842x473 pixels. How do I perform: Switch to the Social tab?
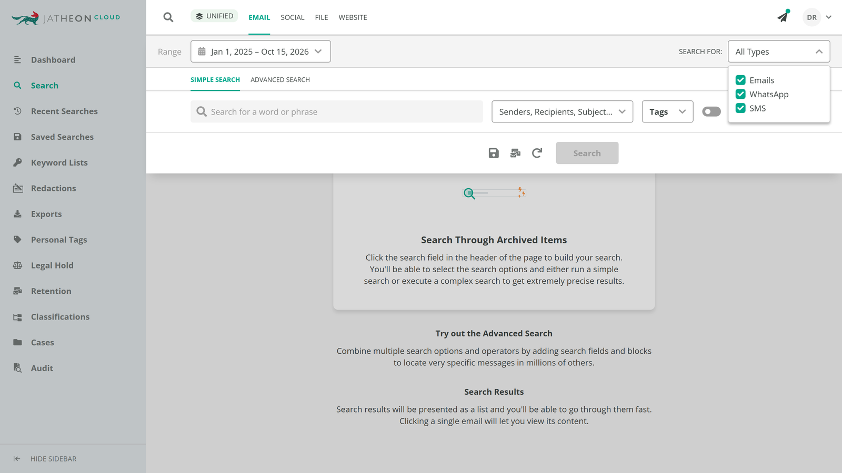coord(292,17)
